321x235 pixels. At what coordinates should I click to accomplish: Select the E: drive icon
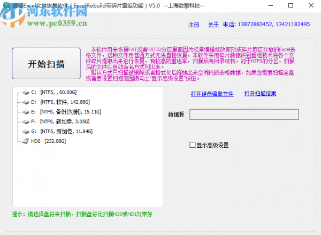26,112
